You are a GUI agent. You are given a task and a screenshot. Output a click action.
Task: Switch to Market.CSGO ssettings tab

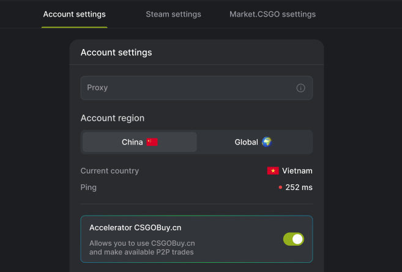tap(272, 14)
